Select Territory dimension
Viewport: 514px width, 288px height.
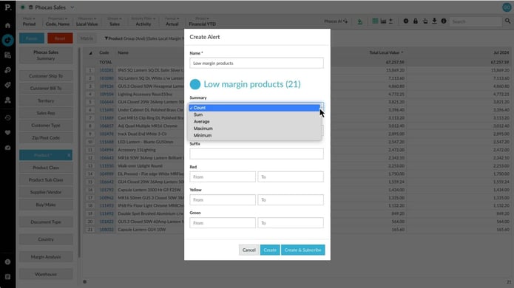point(46,100)
